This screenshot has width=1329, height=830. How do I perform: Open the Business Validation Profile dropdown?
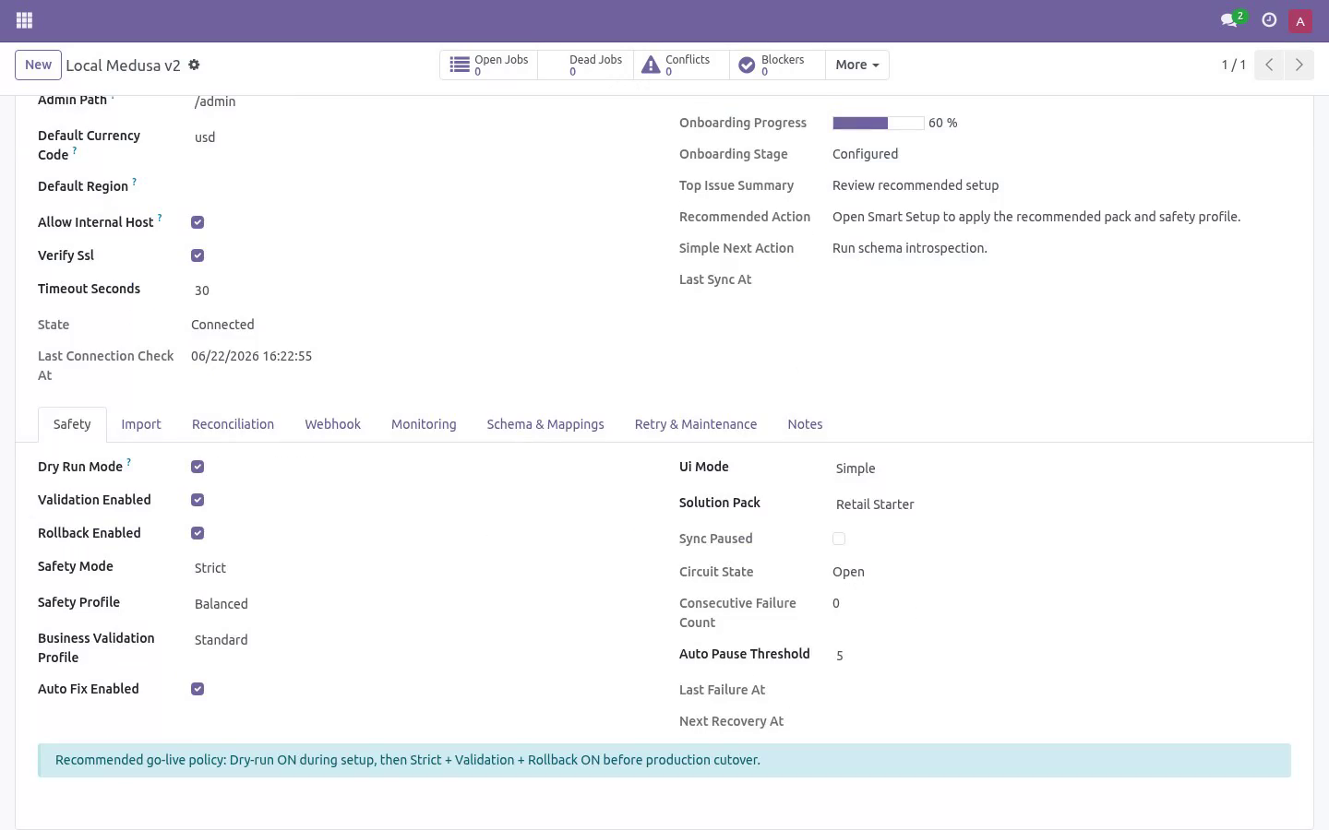tap(420, 640)
